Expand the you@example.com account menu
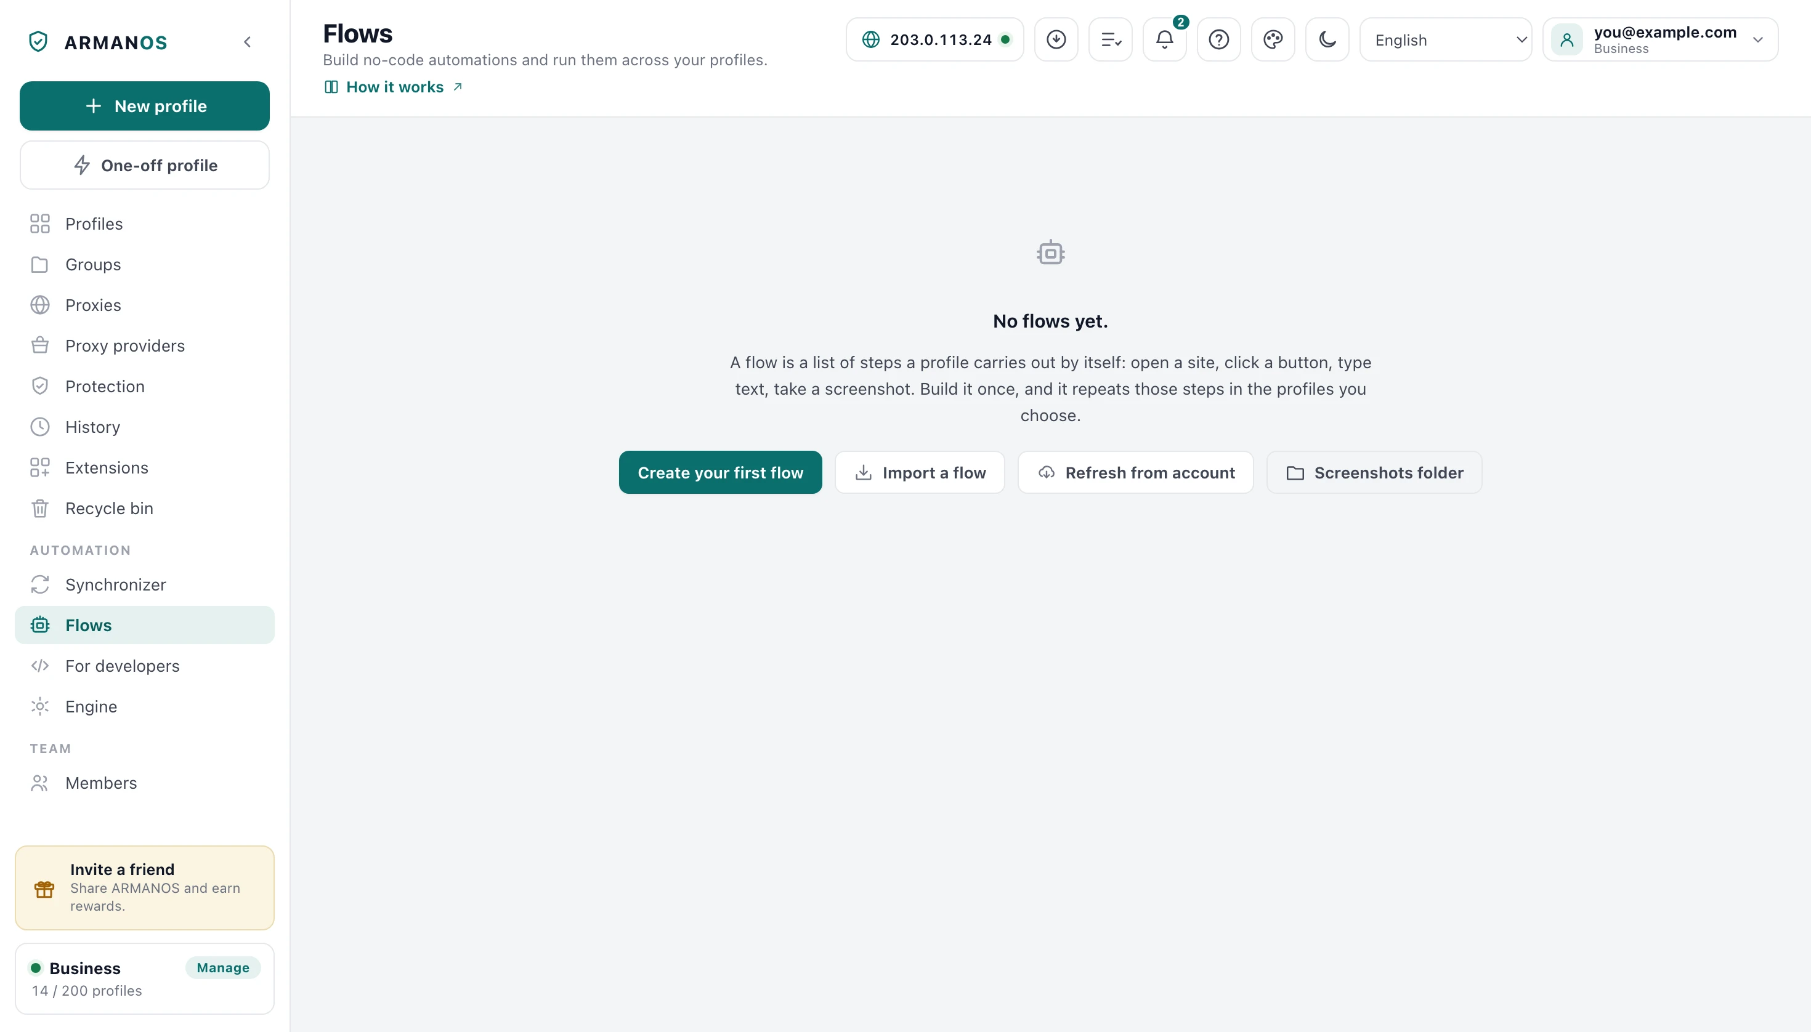The width and height of the screenshot is (1811, 1032). tap(1660, 39)
